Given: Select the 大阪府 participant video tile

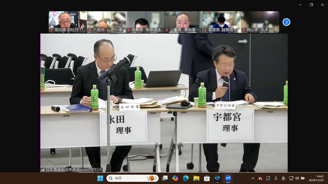Looking at the screenshot, I should coord(107,22).
